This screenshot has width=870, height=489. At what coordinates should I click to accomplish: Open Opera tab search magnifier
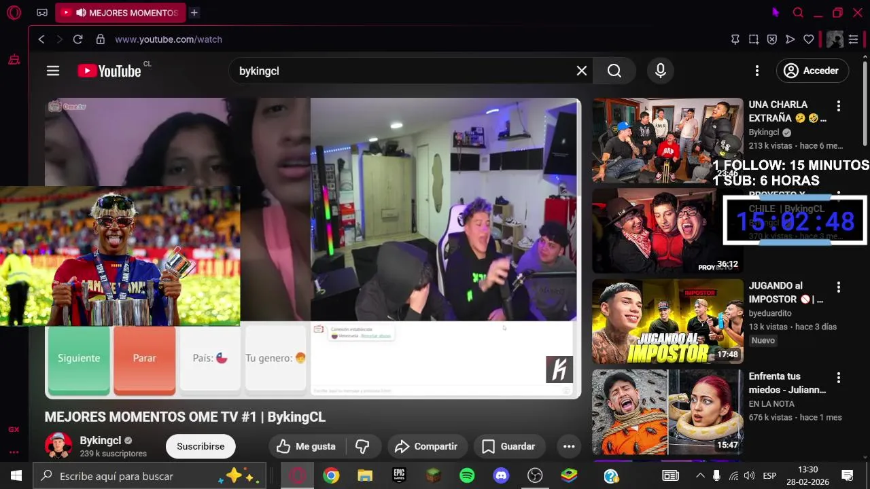pos(798,13)
